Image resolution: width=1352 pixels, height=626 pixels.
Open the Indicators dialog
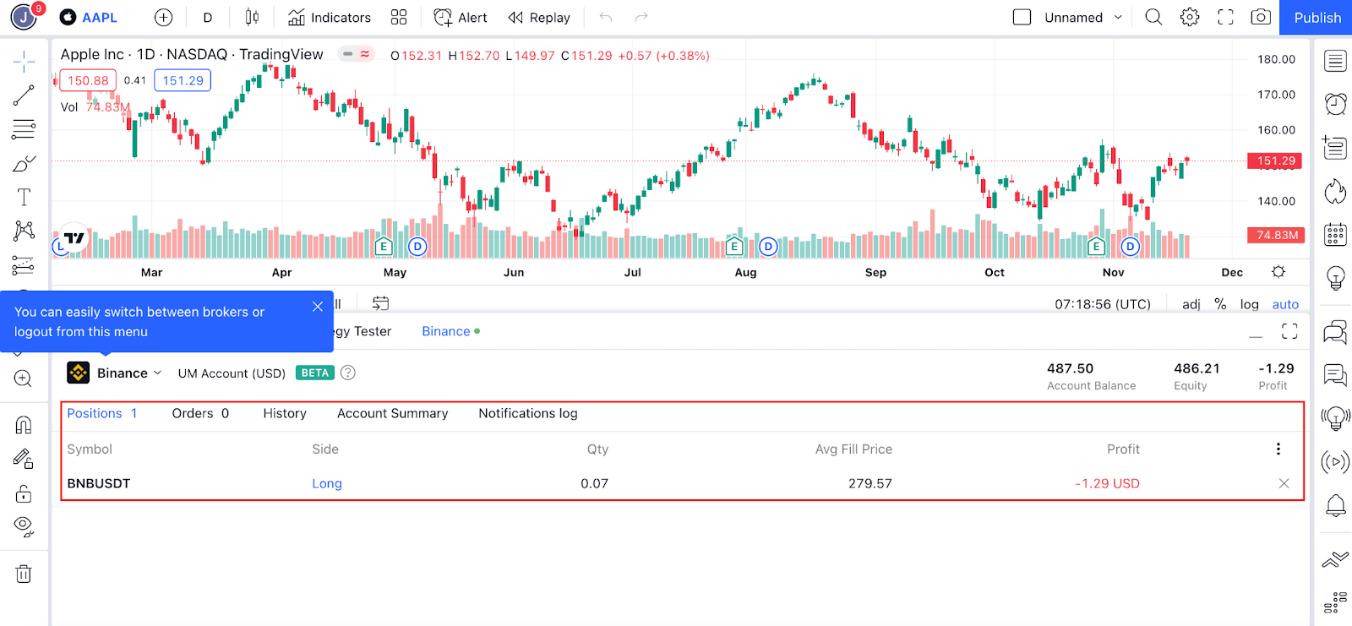coord(330,17)
